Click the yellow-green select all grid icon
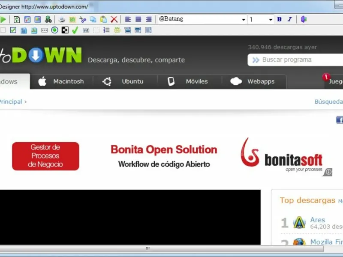Screen dimensions: 343x257 (72, 19)
